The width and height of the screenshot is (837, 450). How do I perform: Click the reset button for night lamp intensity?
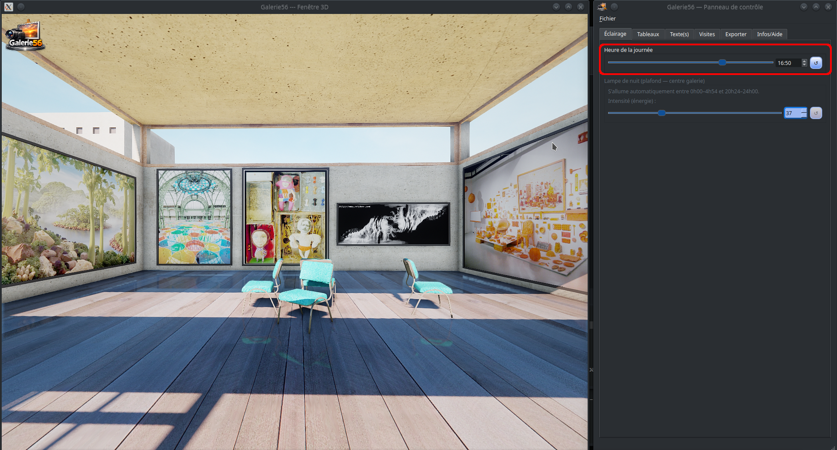816,113
